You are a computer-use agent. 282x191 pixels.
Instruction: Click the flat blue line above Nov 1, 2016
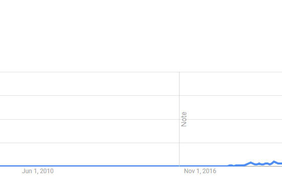click(x=200, y=166)
